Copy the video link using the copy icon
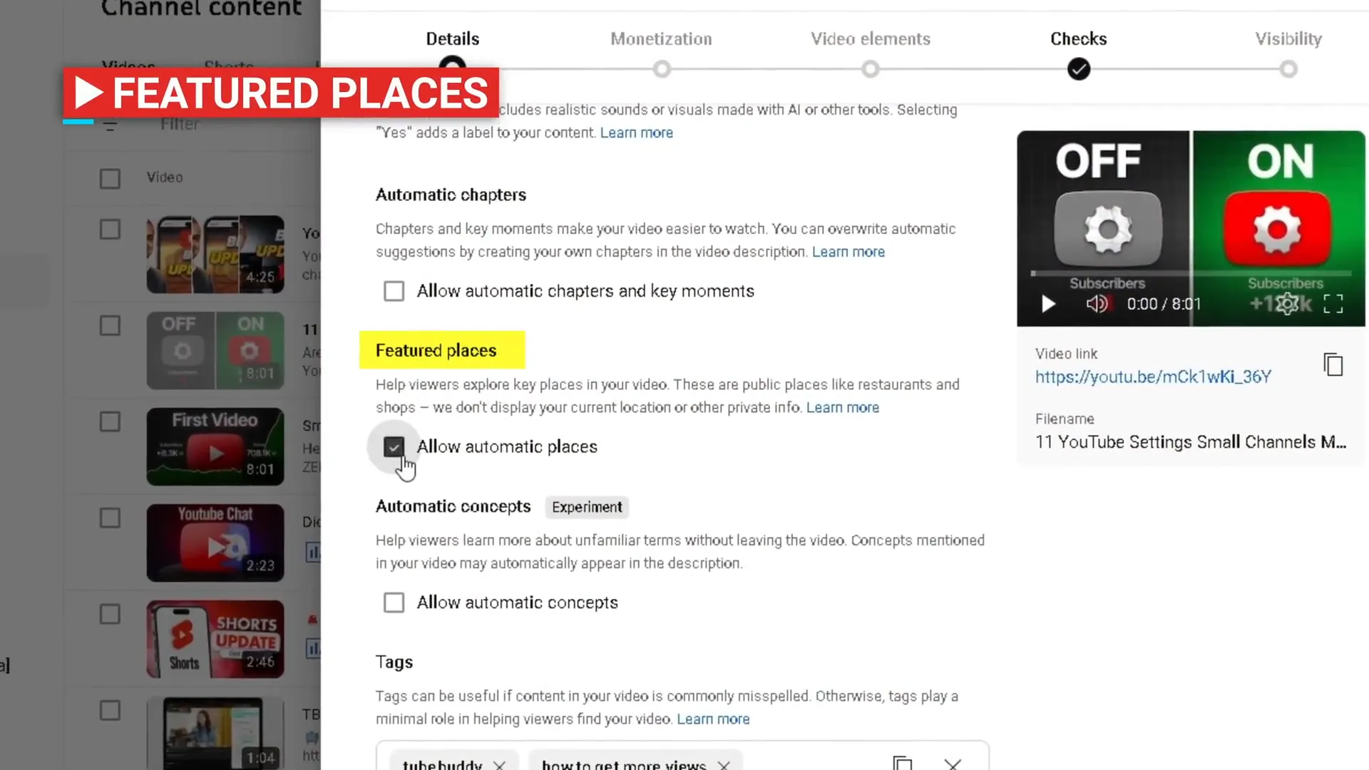Screen dimensions: 1369x770 (1333, 364)
